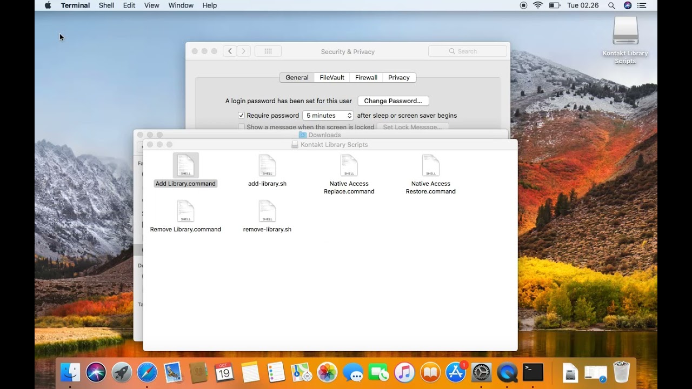The height and width of the screenshot is (389, 692).
Task: Open Finder from the Dock
Action: click(x=70, y=372)
